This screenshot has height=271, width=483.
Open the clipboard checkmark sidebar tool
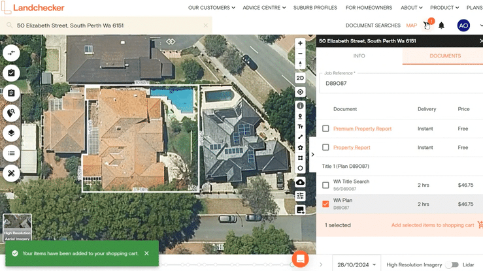11,73
